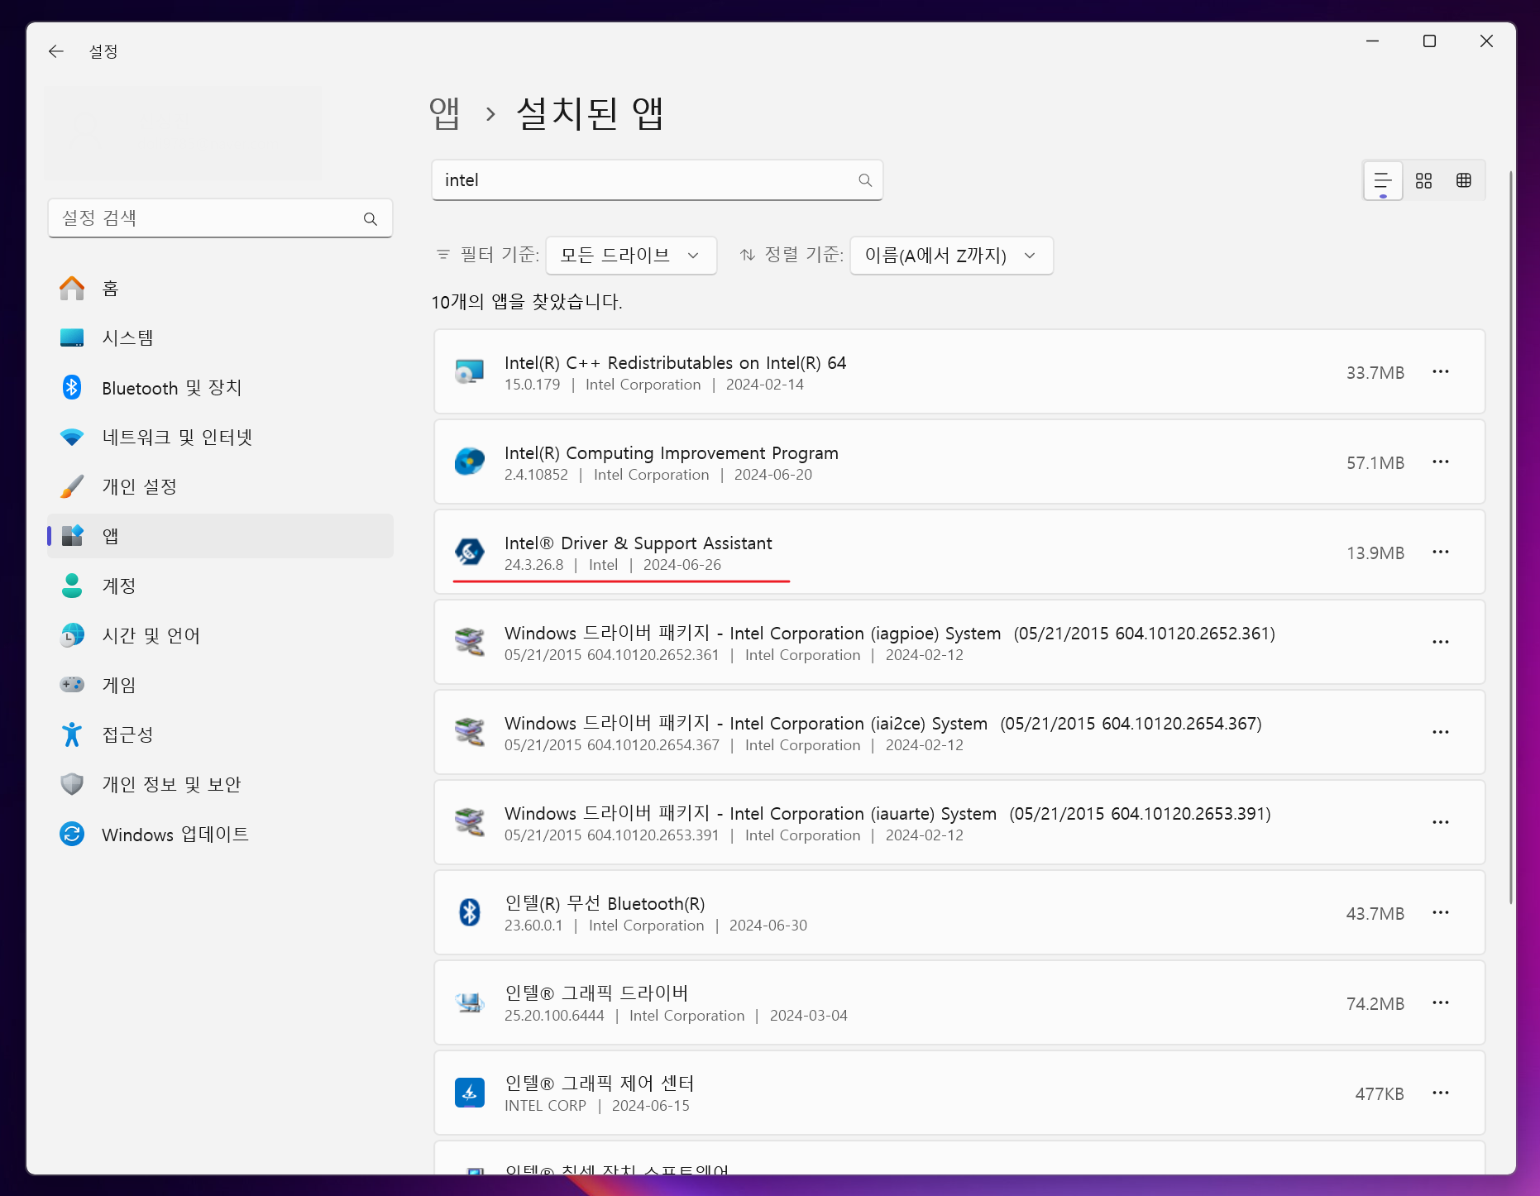Viewport: 1540px width, 1196px height.
Task: Open 시스템 settings
Action: pyautogui.click(x=220, y=338)
